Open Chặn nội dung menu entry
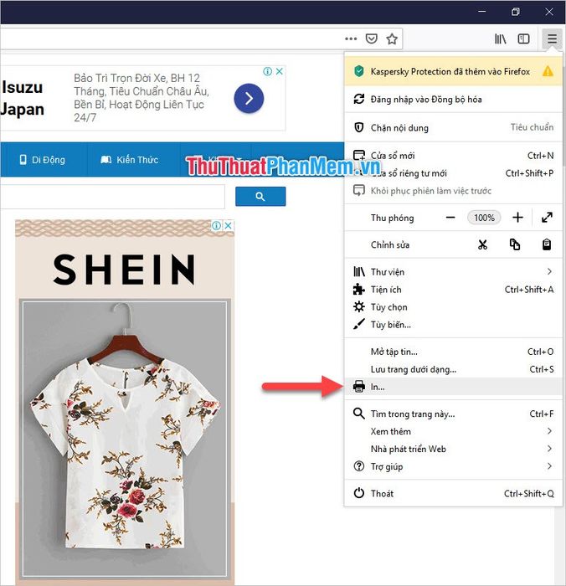566x586 pixels. pyautogui.click(x=453, y=127)
